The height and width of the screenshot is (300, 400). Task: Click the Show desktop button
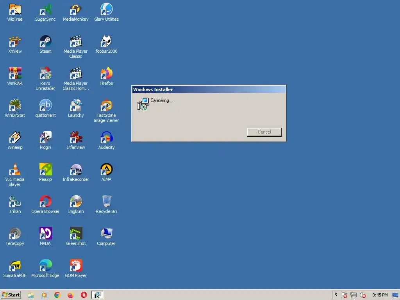click(395, 295)
